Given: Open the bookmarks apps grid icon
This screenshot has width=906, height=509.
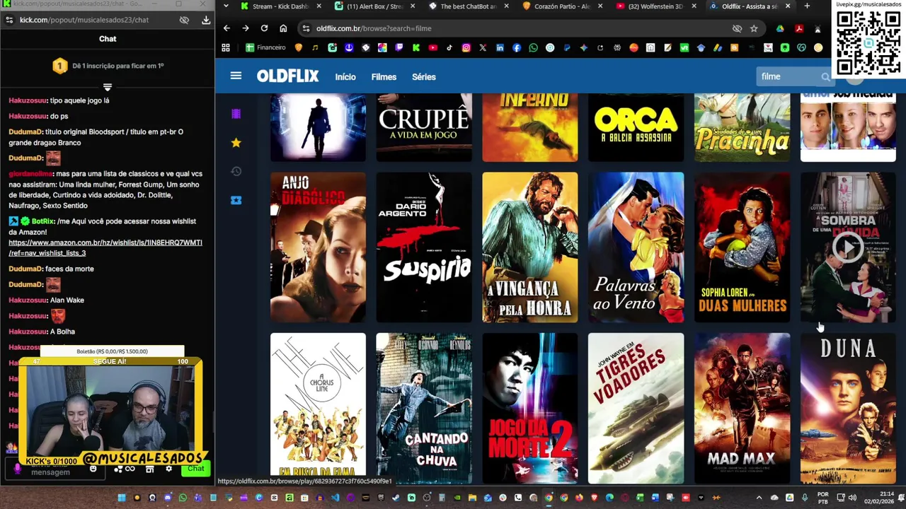Looking at the screenshot, I should [226, 47].
